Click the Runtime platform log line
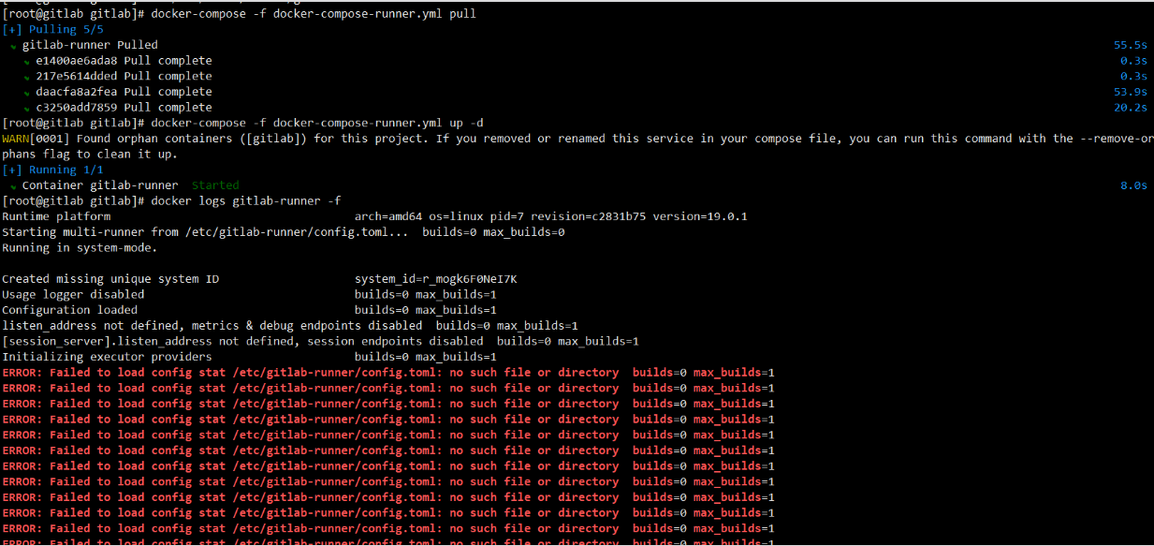 [374, 216]
